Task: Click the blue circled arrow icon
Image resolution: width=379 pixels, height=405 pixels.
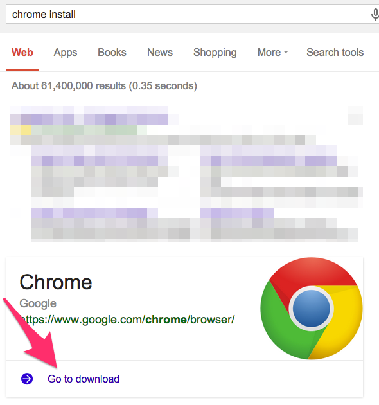Action: point(27,379)
